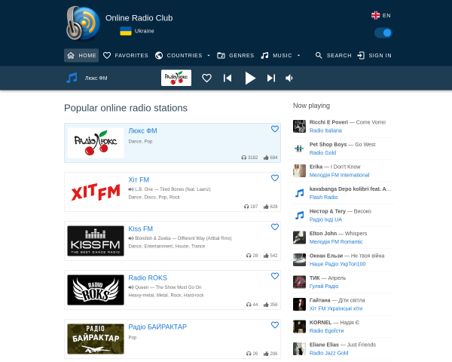Image resolution: width=452 pixels, height=362 pixels.
Task: Open Наше Радіо УкрТоп100 link
Action: click(337, 264)
